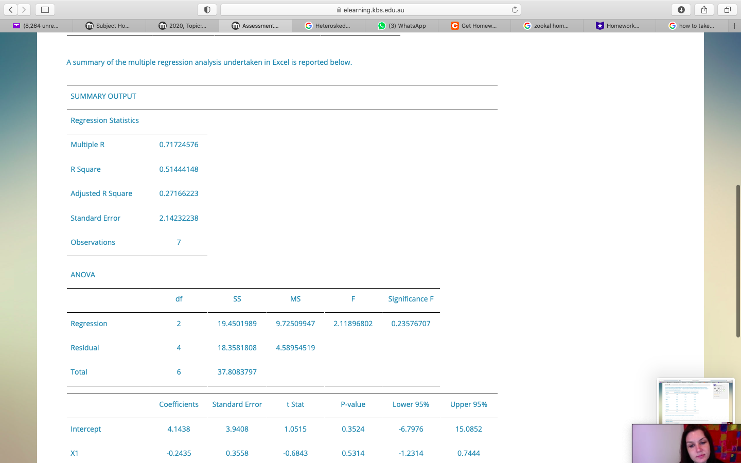Select the Intercept Upper 95% value 15.0852

coord(469,429)
